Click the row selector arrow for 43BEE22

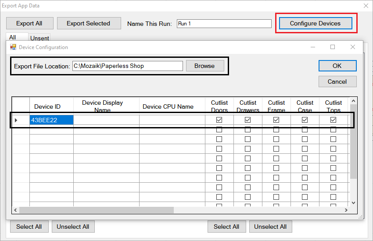16,120
